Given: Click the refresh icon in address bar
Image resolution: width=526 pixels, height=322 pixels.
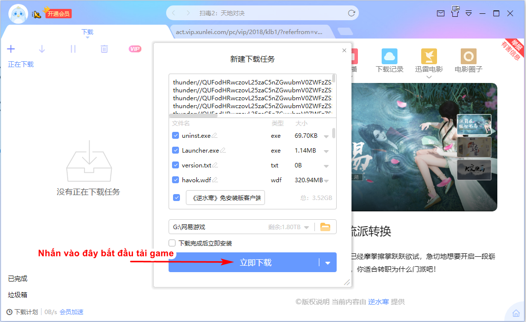Looking at the screenshot, I should pyautogui.click(x=351, y=13).
